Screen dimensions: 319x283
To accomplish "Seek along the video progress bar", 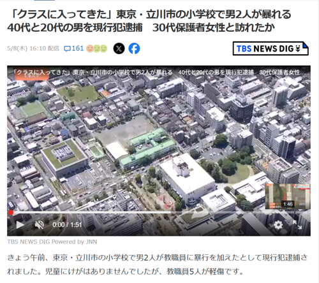I will pyautogui.click(x=159, y=212).
